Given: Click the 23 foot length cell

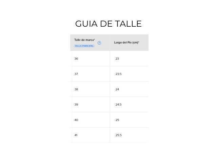Looking at the screenshot, I should 117,59.
